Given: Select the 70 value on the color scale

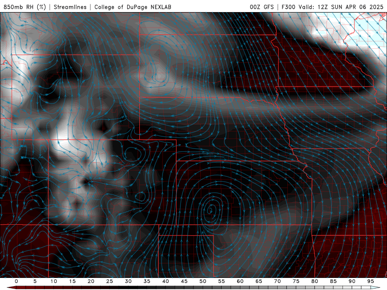Looking at the screenshot, I should 277,281.
